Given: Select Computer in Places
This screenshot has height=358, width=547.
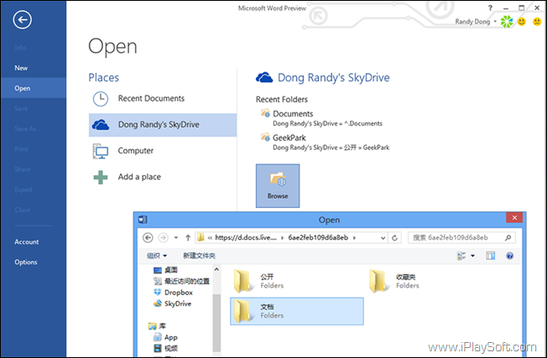Looking at the screenshot, I should tap(163, 151).
